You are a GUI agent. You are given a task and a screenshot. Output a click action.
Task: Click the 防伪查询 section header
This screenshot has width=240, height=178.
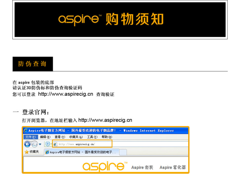coord(33,64)
